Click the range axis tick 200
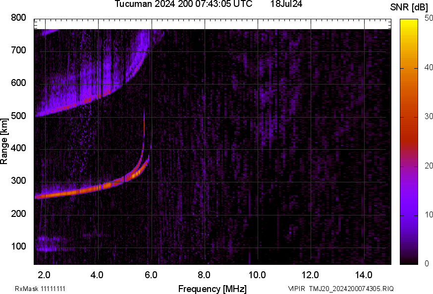Image resolution: width=433 pixels, height=294 pixels. pyautogui.click(x=18, y=213)
